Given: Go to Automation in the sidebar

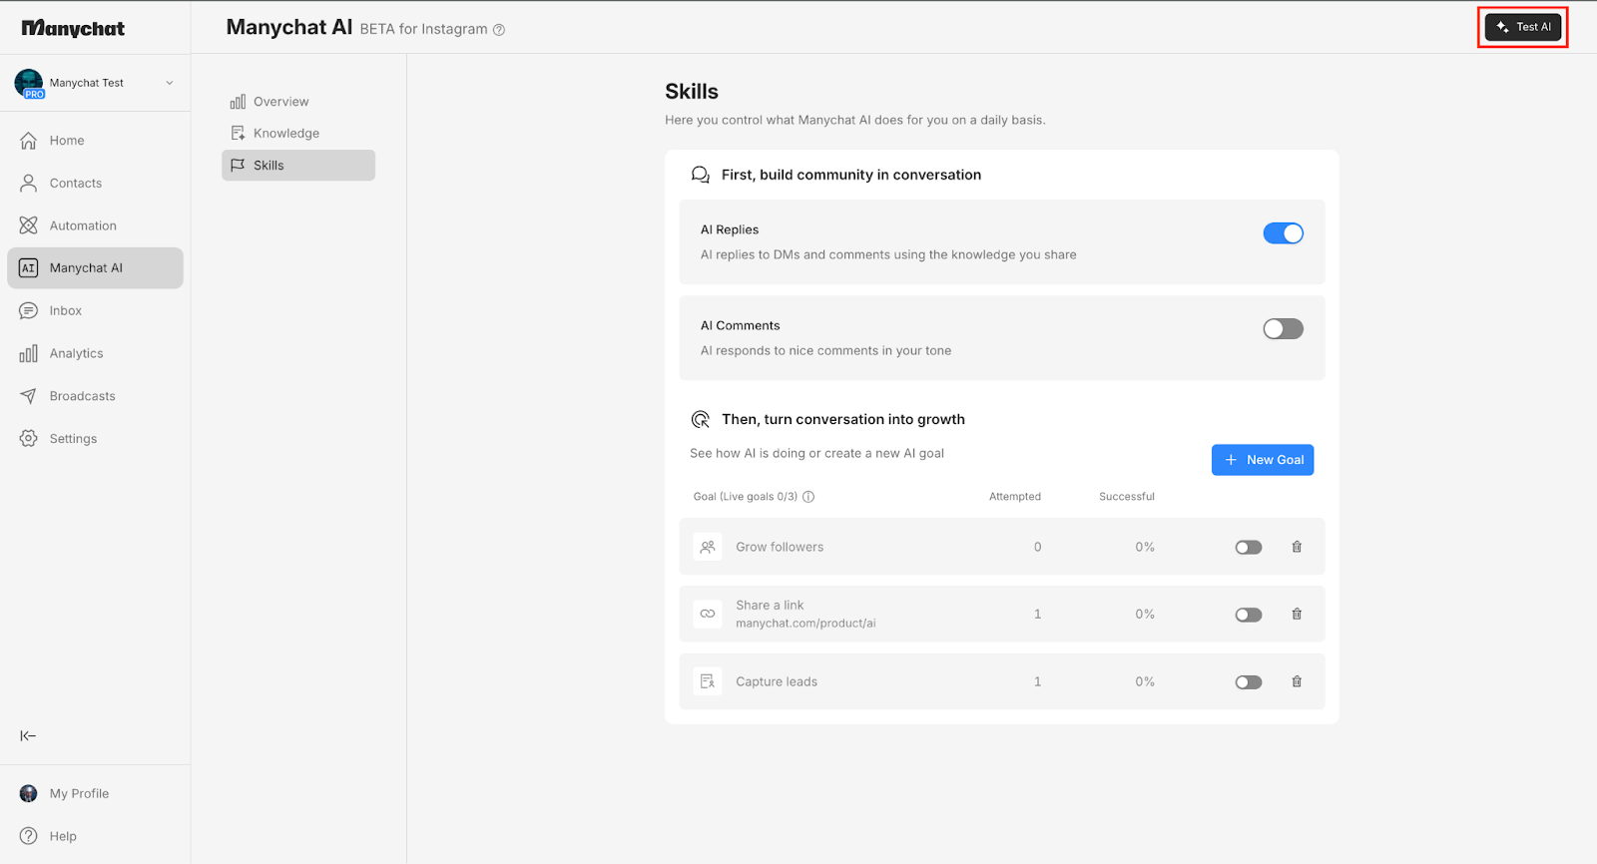Looking at the screenshot, I should click(83, 226).
